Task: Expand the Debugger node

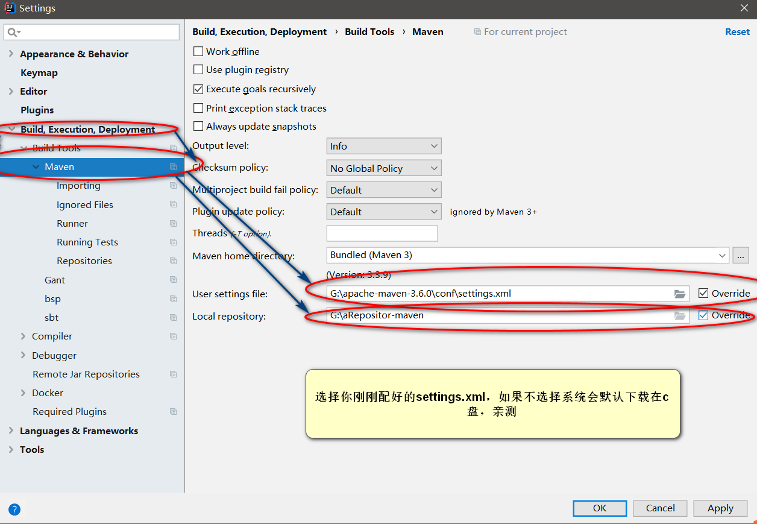Action: tap(23, 355)
